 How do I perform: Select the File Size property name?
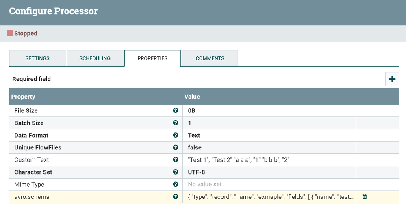pyautogui.click(x=26, y=110)
